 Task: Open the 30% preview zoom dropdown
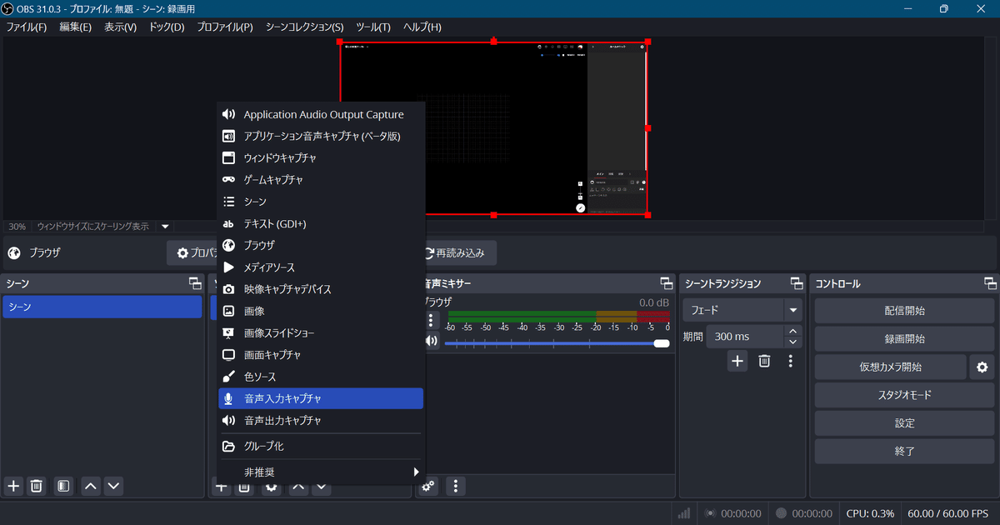[164, 225]
